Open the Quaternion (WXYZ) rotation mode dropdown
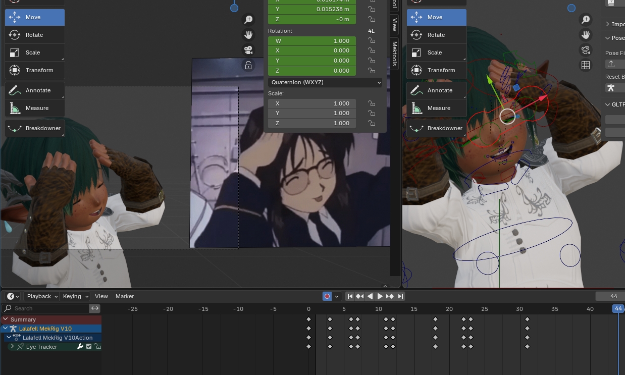The width and height of the screenshot is (625, 375). [326, 82]
